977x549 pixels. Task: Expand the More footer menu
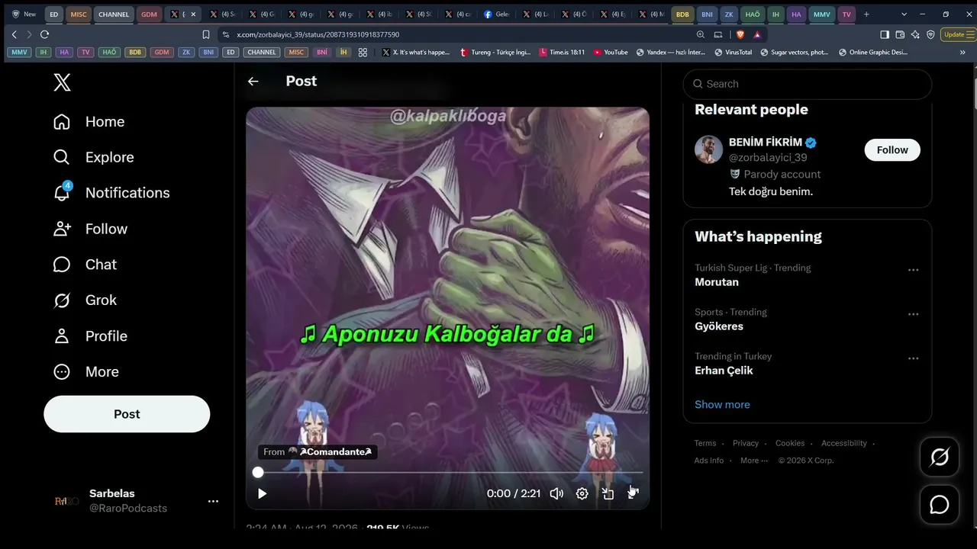click(x=753, y=461)
